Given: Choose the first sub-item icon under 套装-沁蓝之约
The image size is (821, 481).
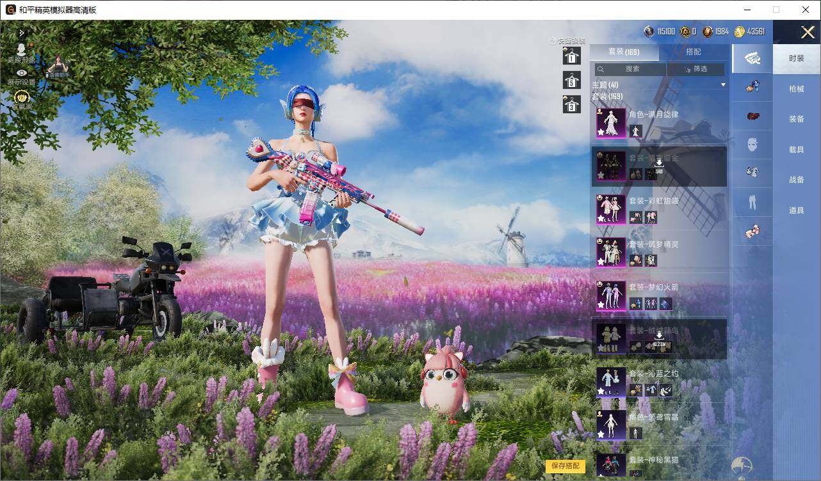Looking at the screenshot, I should click(x=635, y=390).
